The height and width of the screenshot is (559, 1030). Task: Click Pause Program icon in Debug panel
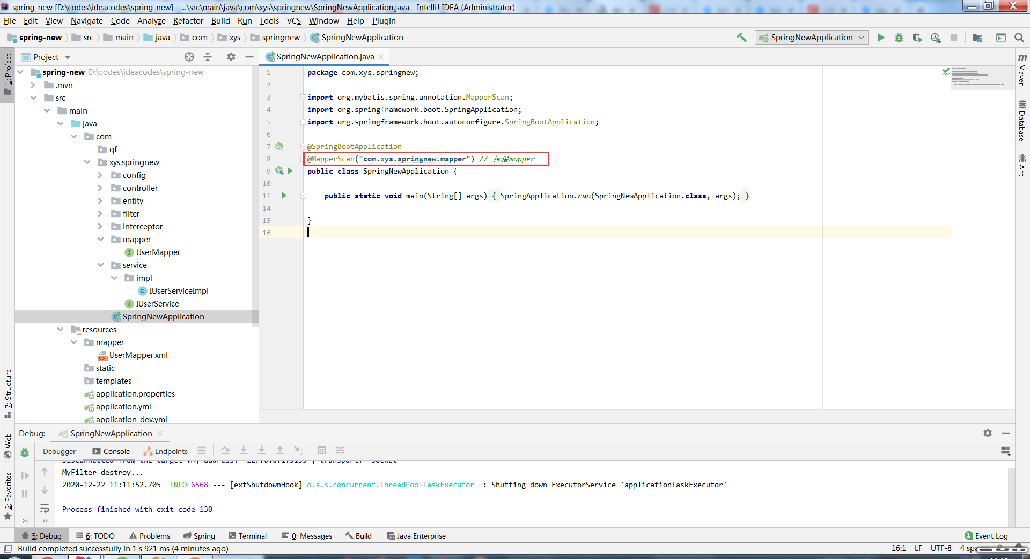click(x=25, y=494)
